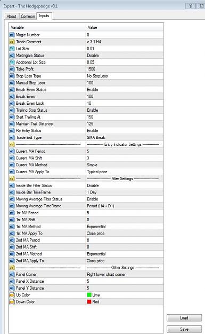Click the icon beside Take Profit
The image size is (205, 334).
[x=12, y=69]
